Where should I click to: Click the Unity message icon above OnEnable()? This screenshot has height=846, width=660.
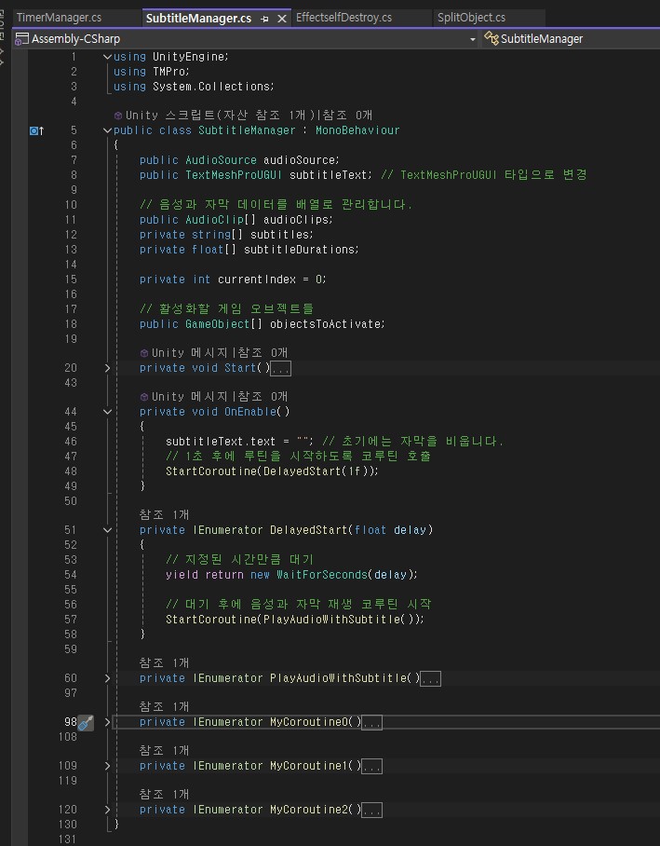[x=144, y=397]
